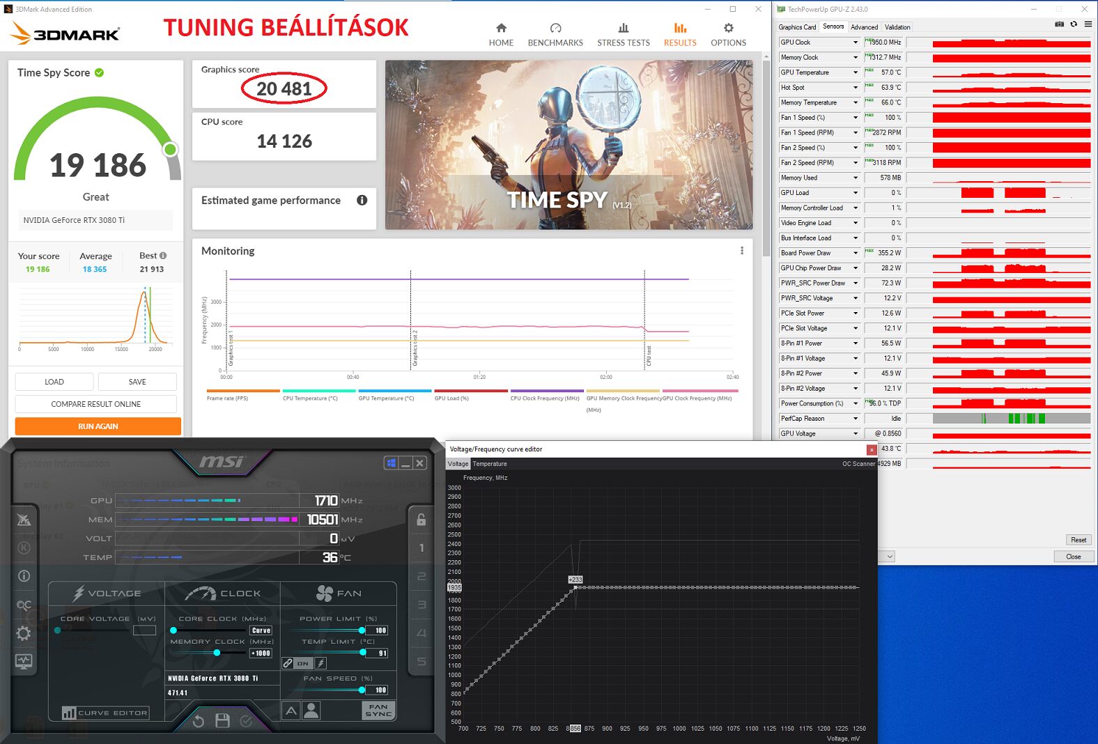Open the GPU-Z hamburger menu
1098x744 pixels.
pos(1088,24)
